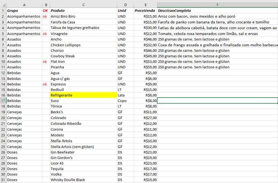Screen dimensions: 278x183
Task: Select the Chicken Lollipops cell
Action: (83, 45)
